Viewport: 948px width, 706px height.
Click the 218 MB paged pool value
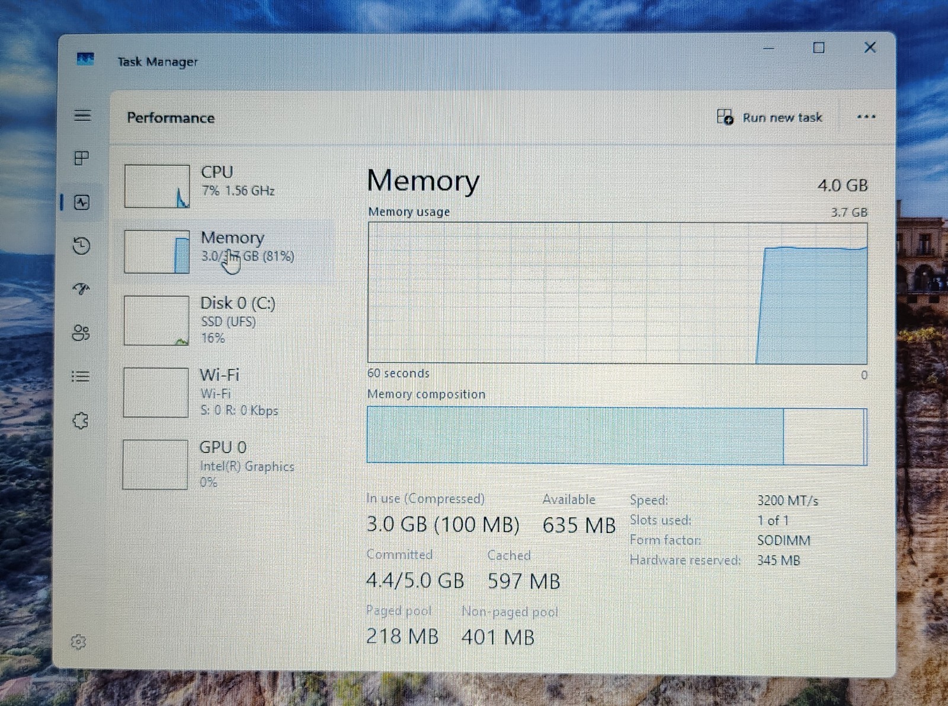coord(402,636)
